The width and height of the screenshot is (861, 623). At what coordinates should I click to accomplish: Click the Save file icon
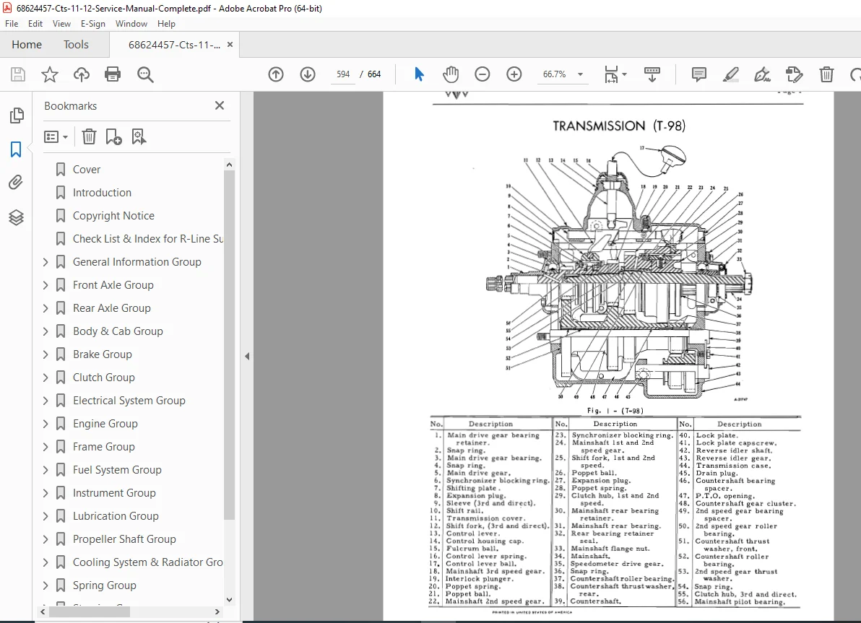[18, 74]
